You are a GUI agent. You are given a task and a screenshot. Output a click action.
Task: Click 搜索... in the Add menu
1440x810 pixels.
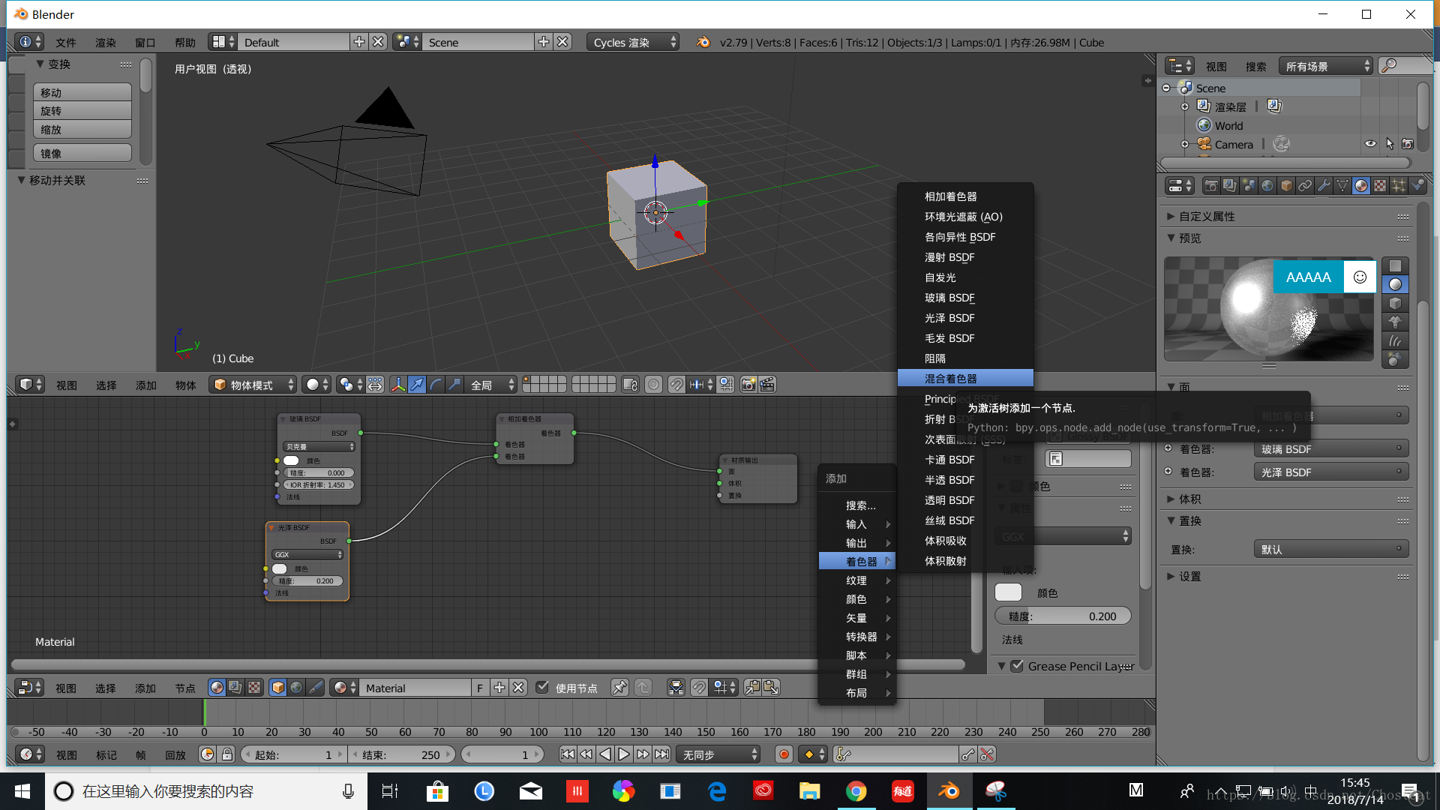[857, 505]
